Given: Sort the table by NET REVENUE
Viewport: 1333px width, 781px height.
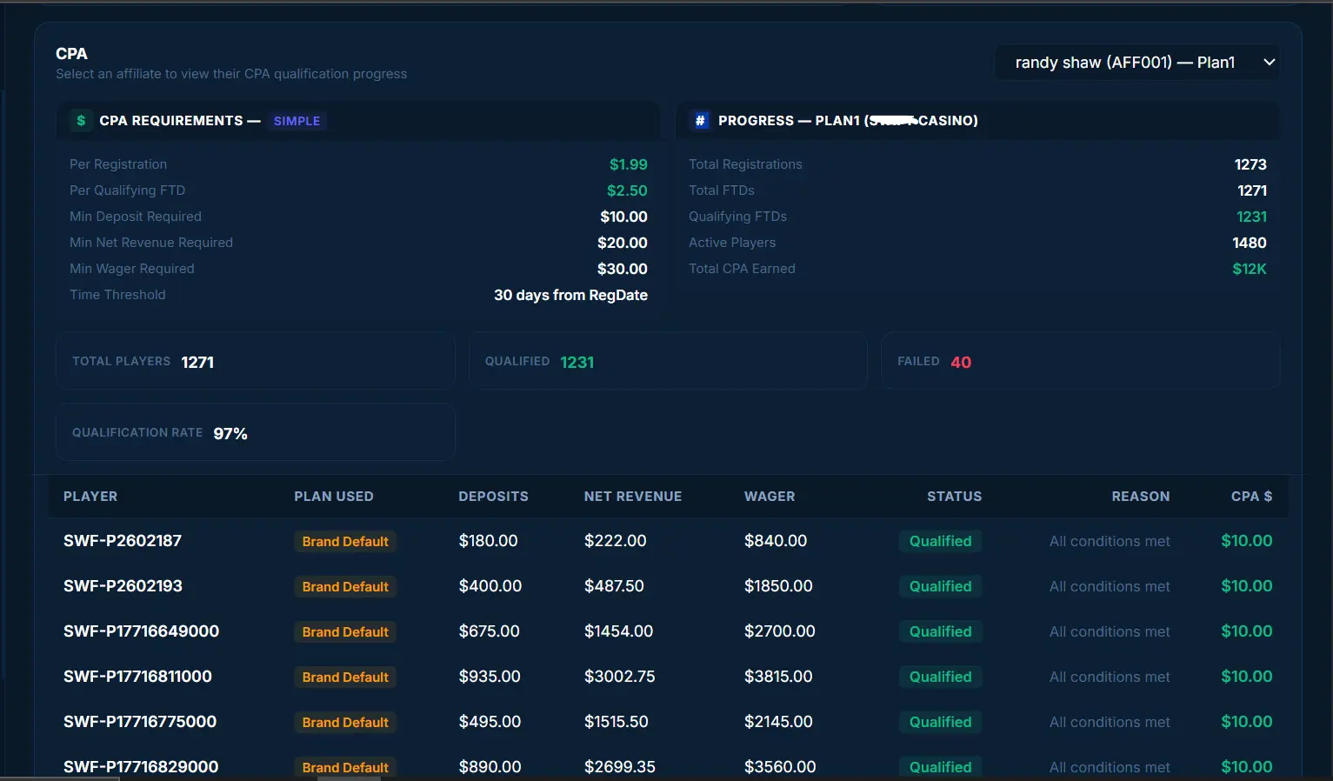Looking at the screenshot, I should pyautogui.click(x=633, y=496).
